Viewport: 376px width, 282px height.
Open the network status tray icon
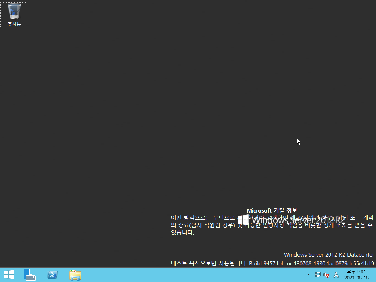[x=318, y=275]
